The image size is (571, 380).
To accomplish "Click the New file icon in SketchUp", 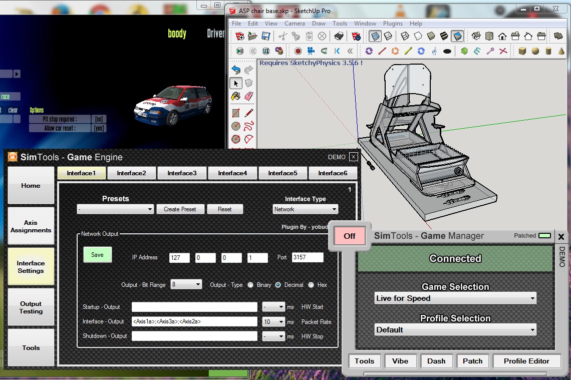I will 239,36.
